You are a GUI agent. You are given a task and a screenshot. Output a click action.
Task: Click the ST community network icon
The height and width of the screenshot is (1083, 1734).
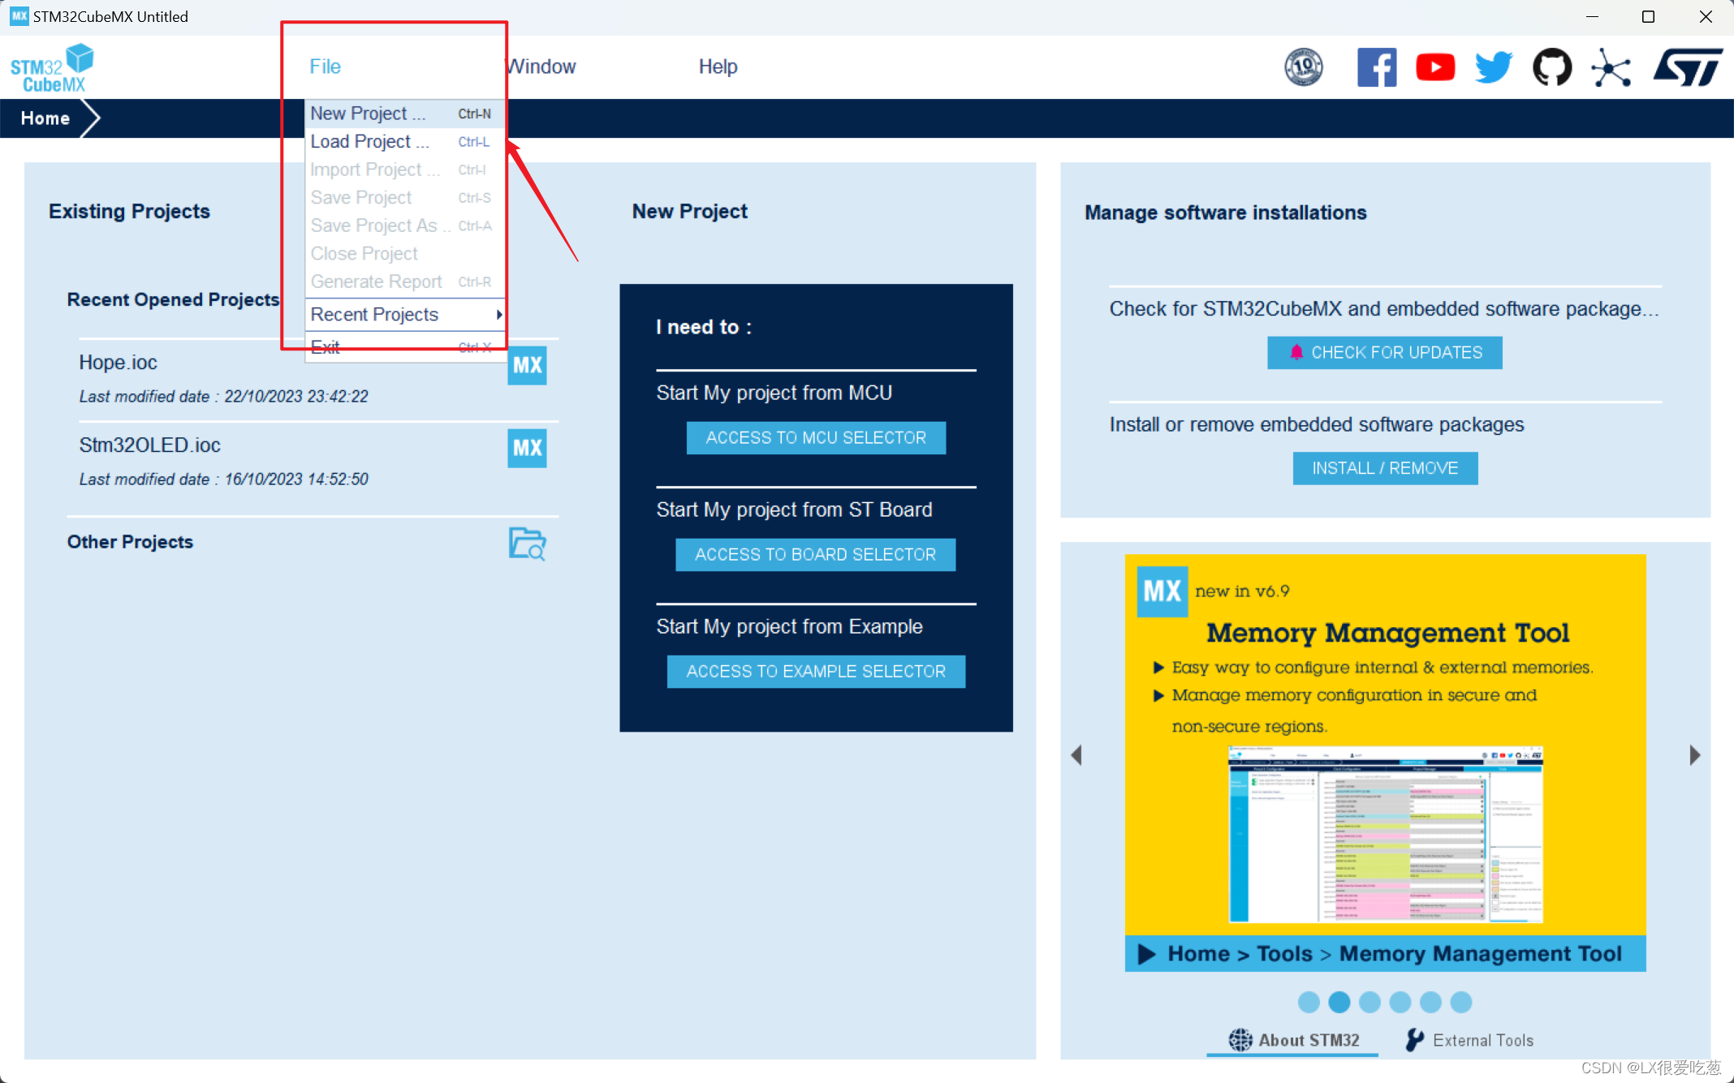click(1611, 67)
